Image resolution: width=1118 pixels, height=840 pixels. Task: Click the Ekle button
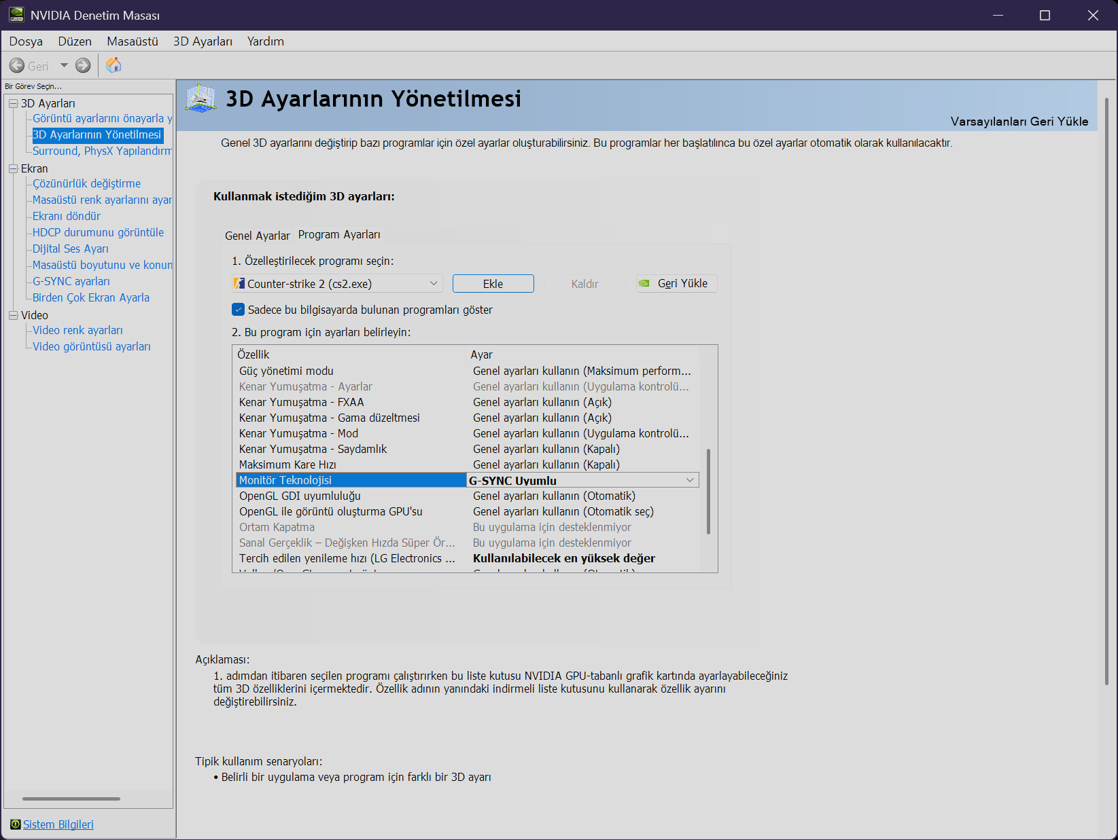[493, 284]
